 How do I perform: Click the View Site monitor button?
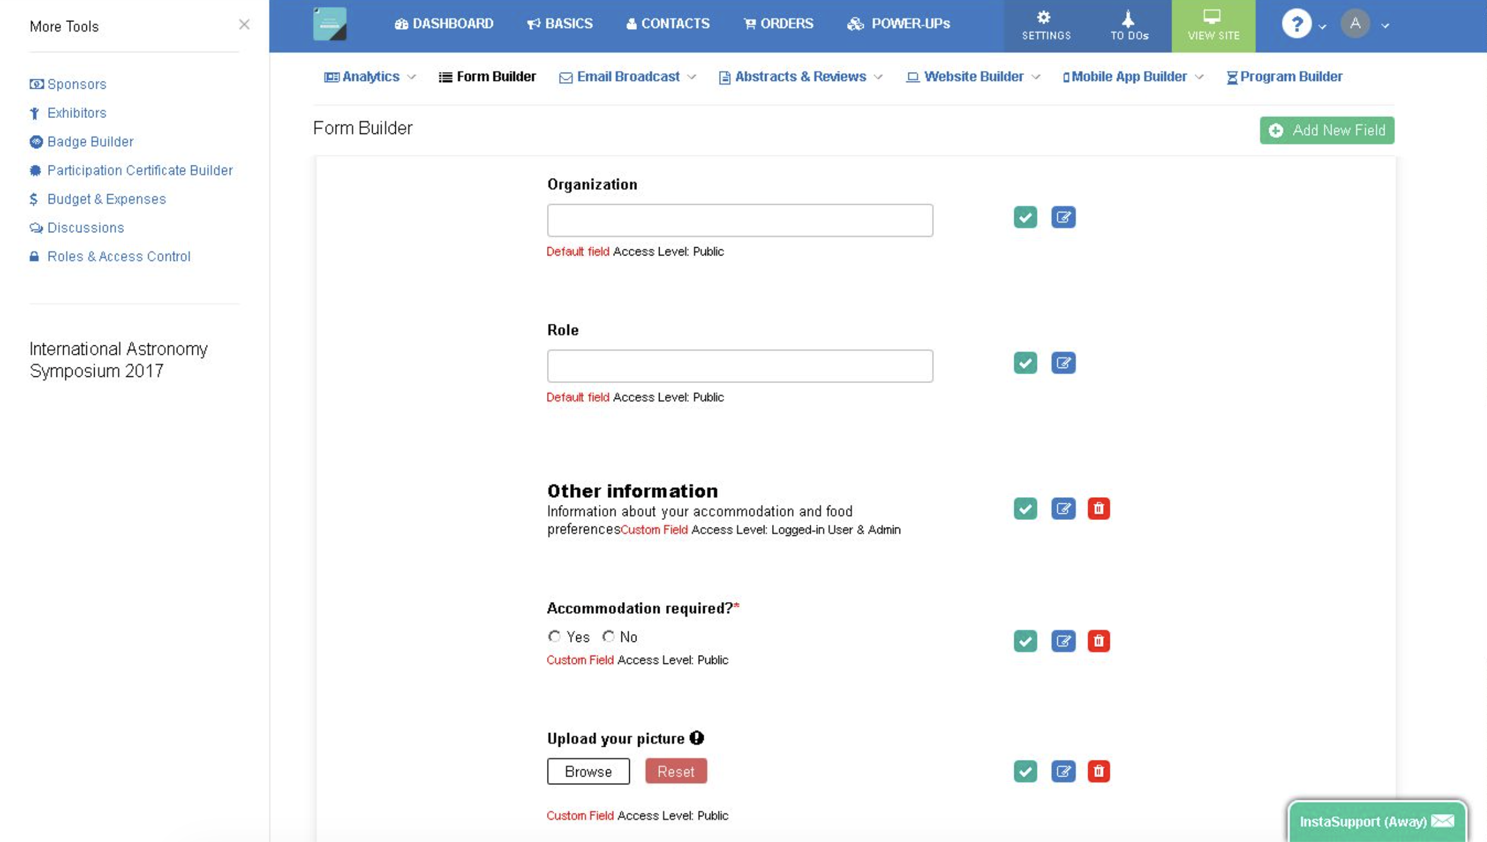point(1213,26)
